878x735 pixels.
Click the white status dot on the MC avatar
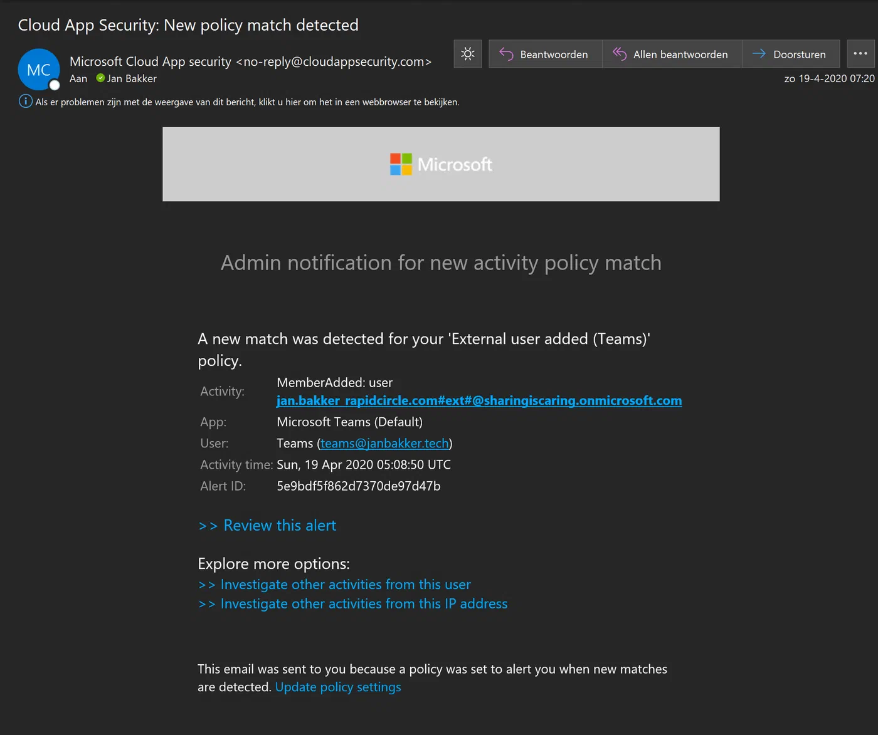click(55, 85)
